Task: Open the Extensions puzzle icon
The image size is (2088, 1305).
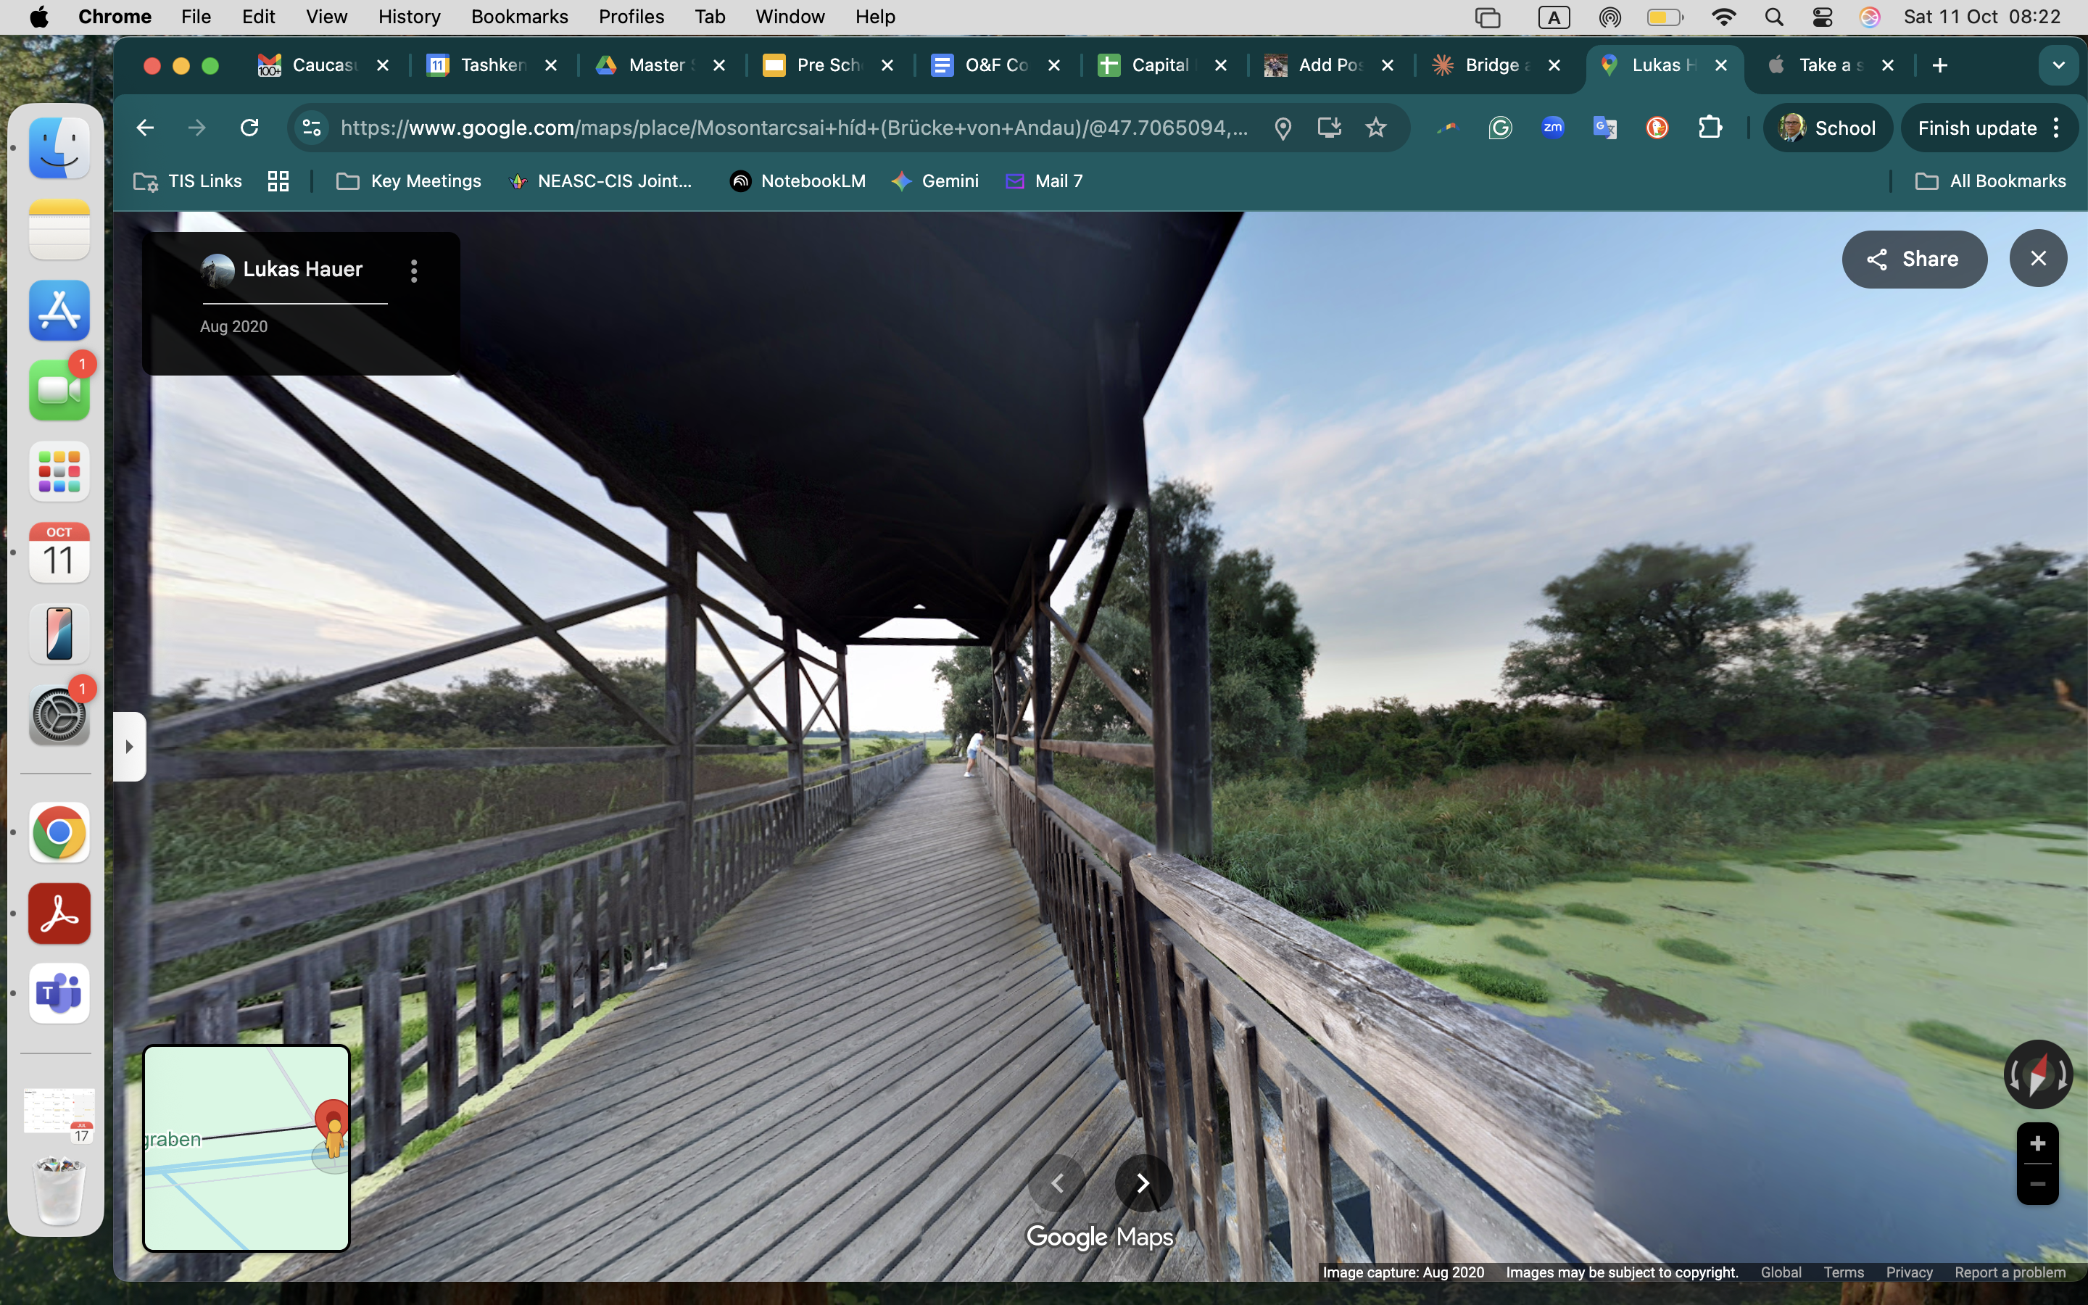Action: tap(1710, 128)
